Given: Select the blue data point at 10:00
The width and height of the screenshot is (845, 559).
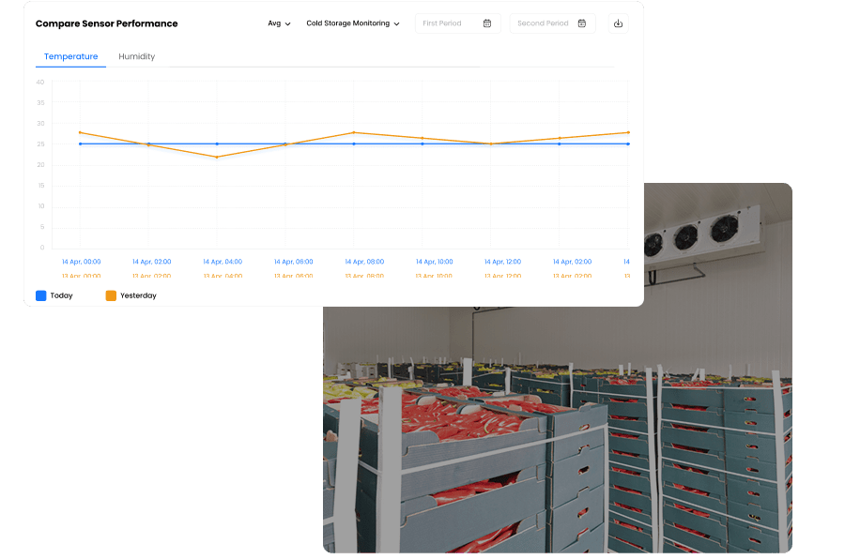Looking at the screenshot, I should (422, 144).
